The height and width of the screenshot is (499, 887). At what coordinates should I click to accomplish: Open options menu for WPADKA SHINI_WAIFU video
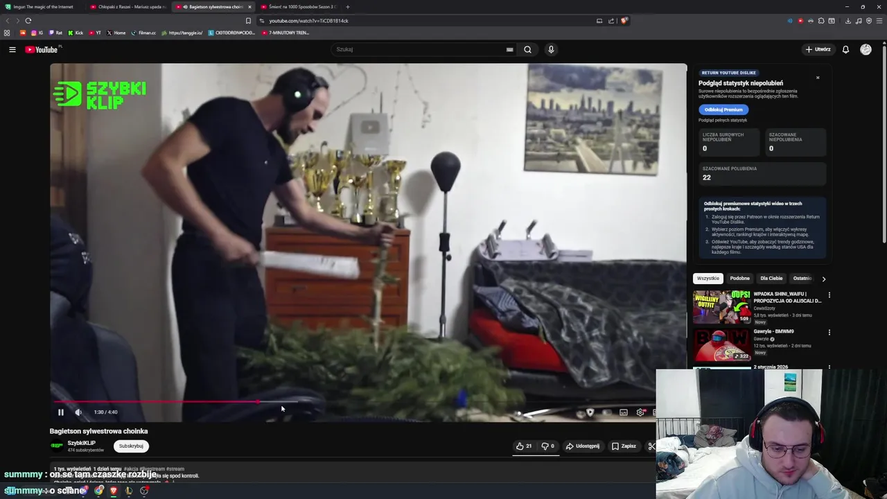tap(829, 295)
